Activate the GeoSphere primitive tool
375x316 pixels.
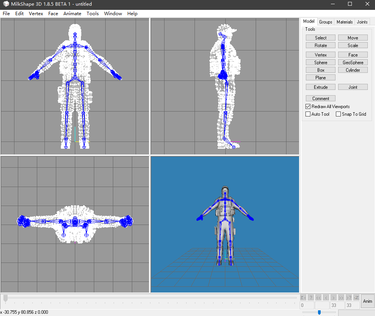(x=353, y=63)
